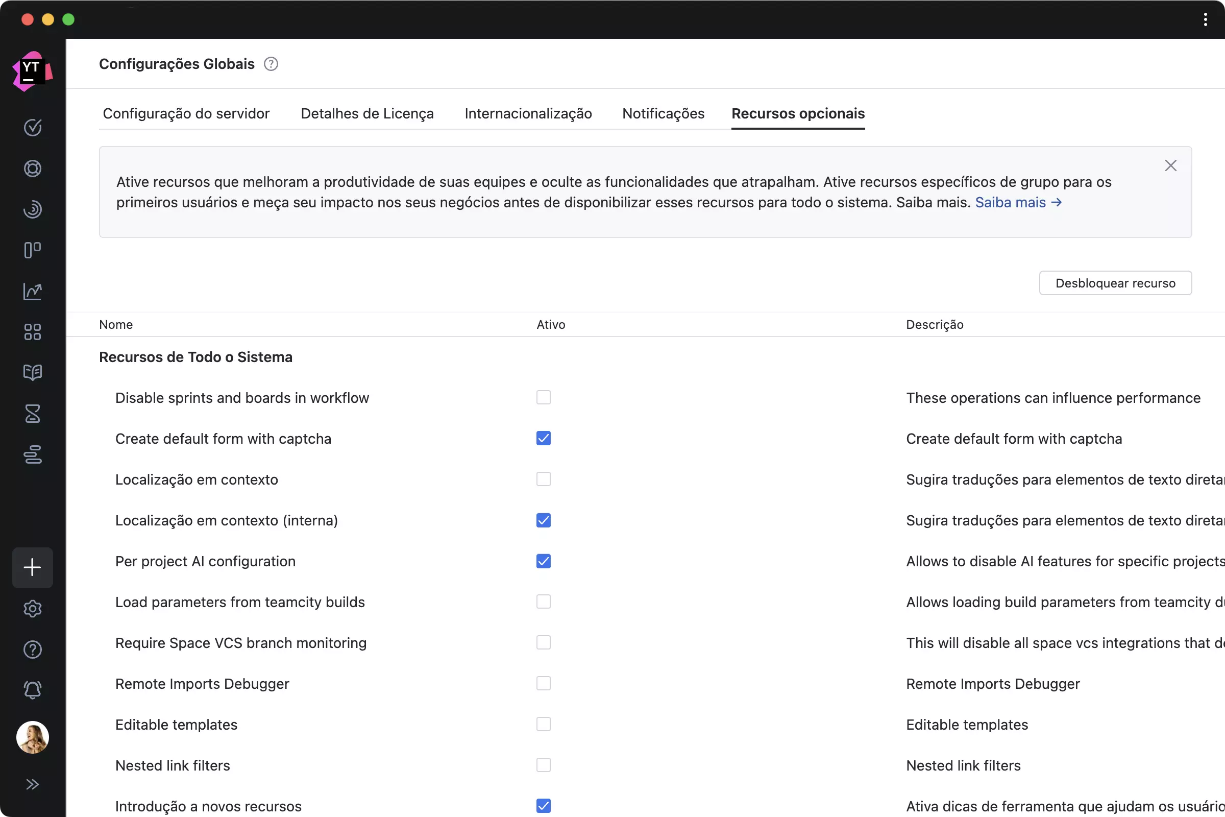
Task: Expand the sidebar collapse arrow
Action: [33, 783]
